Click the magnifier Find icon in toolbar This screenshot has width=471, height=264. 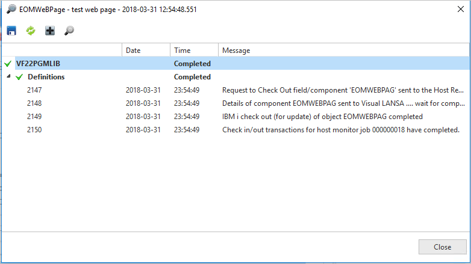(x=69, y=30)
